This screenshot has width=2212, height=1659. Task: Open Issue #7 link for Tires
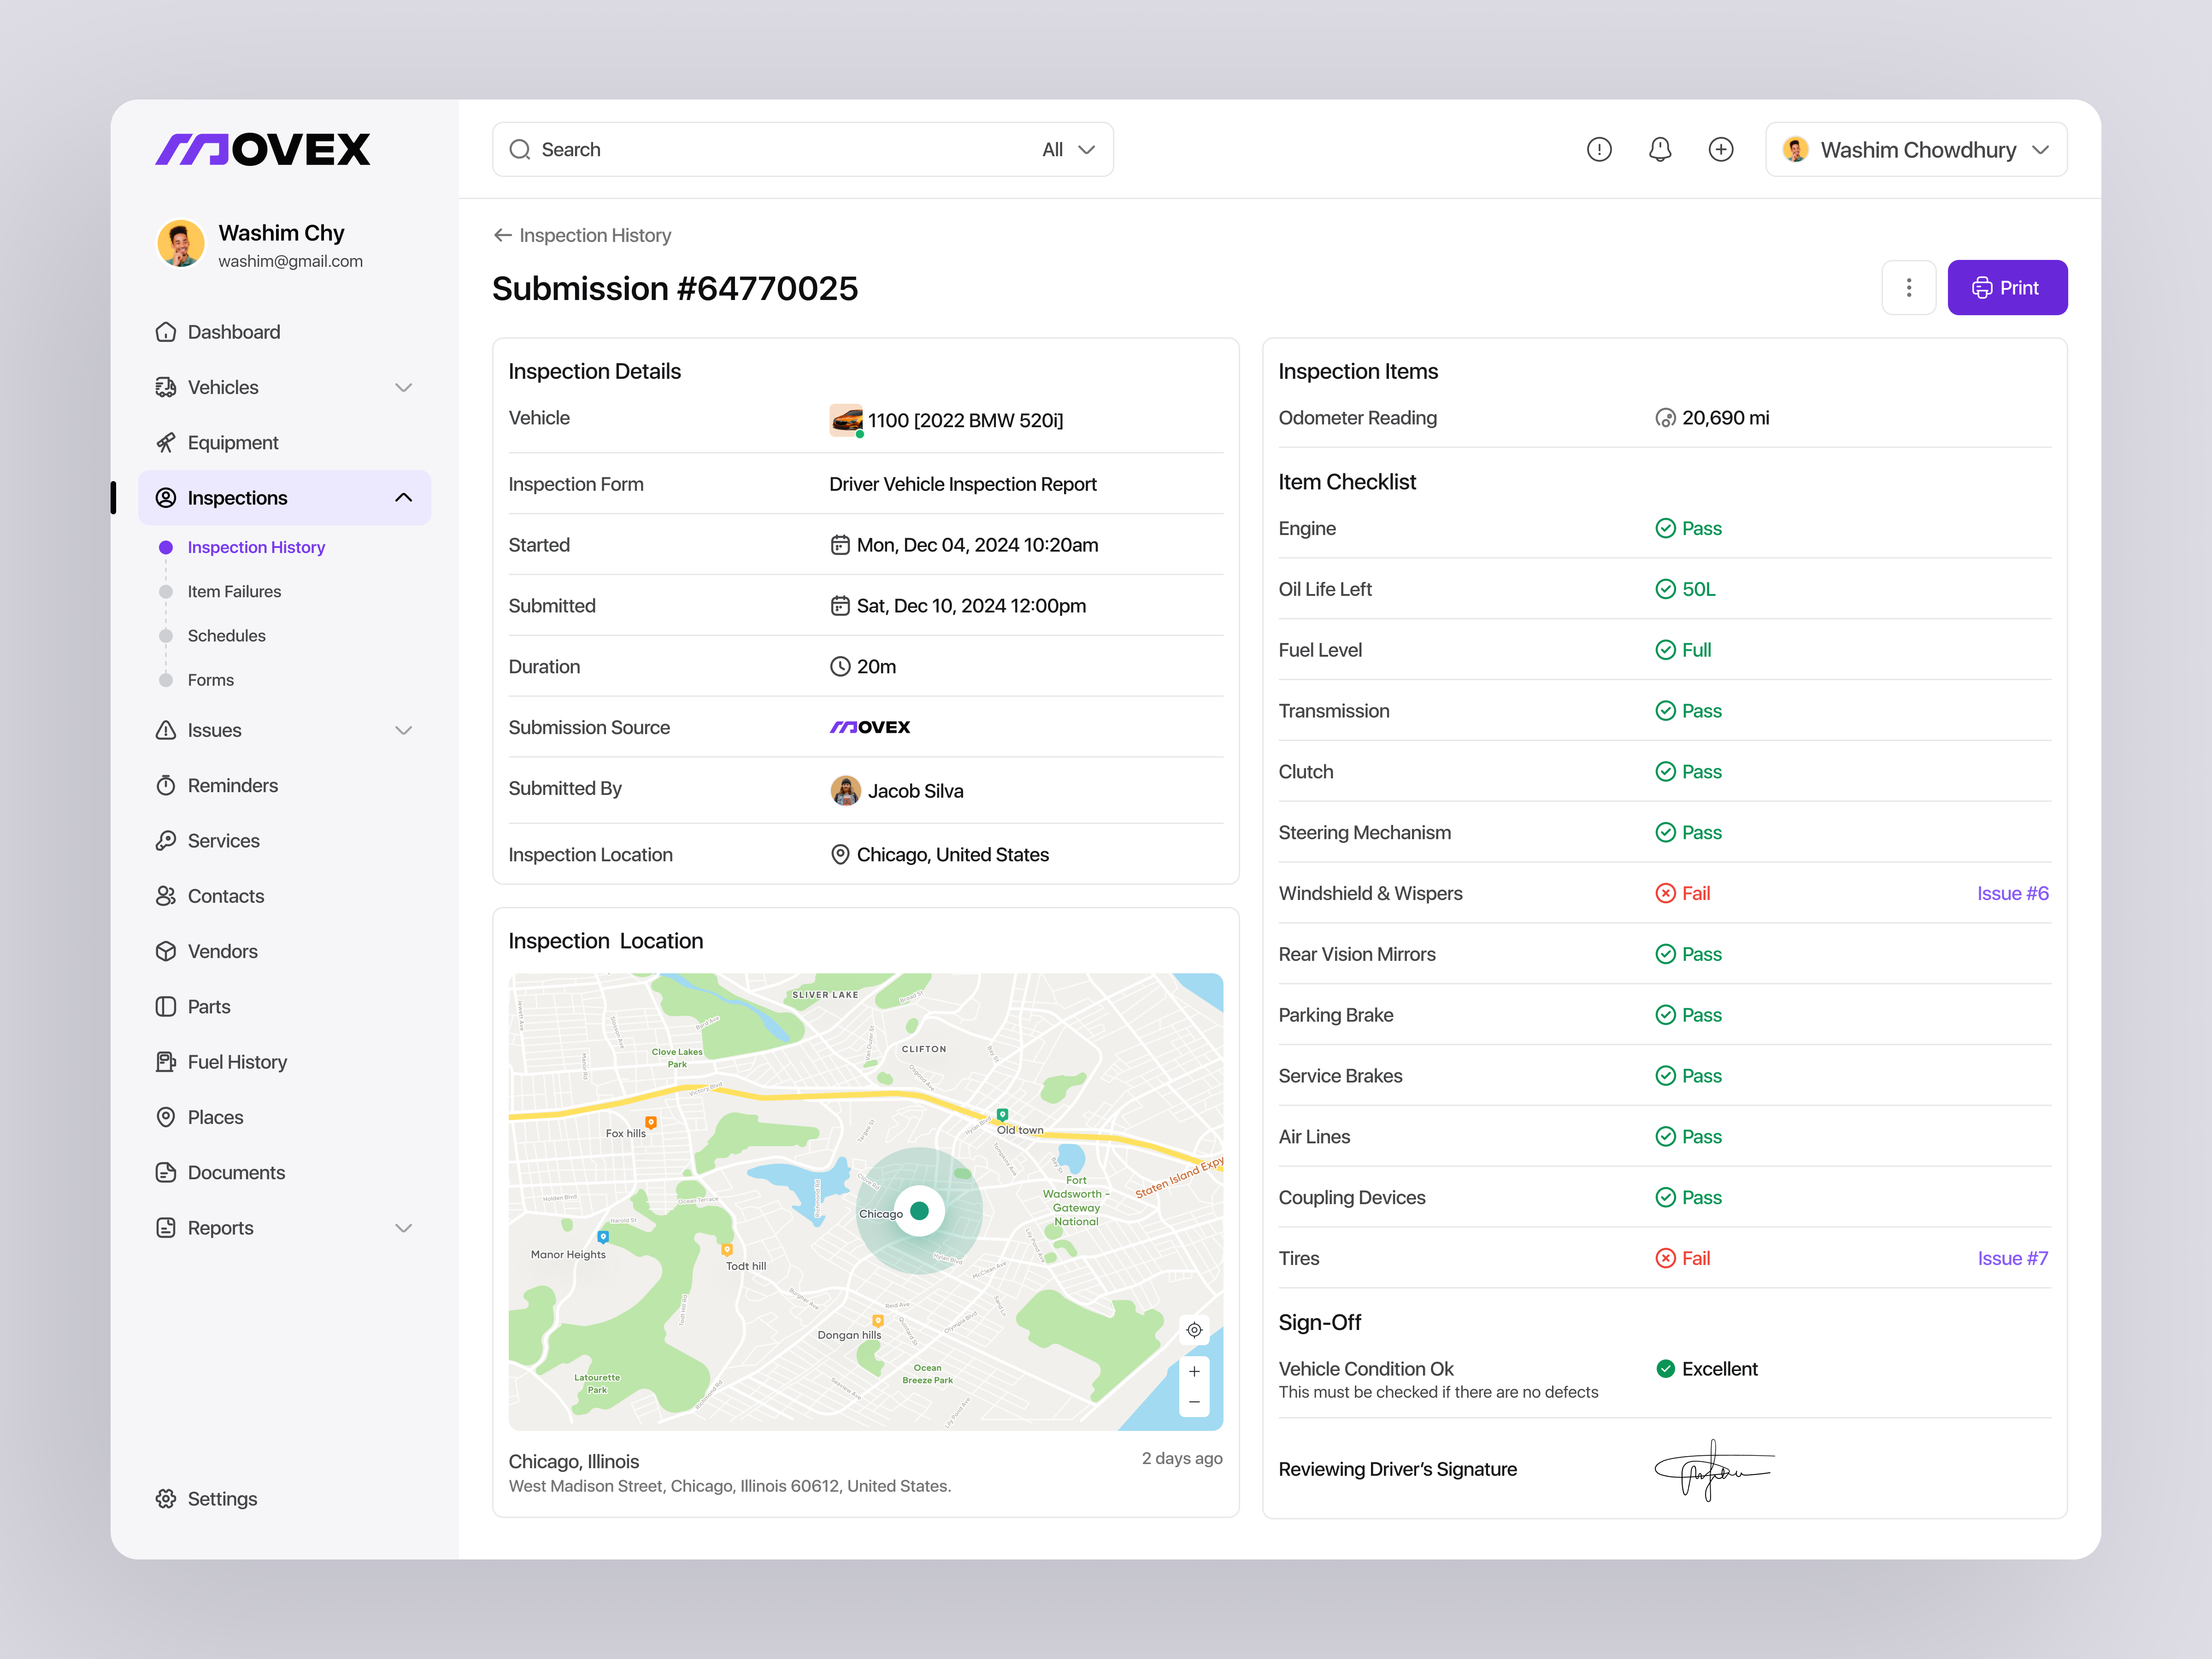pos(2013,1258)
